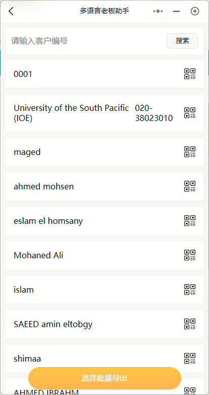Click the mini program minimize dash icon

click(177, 11)
